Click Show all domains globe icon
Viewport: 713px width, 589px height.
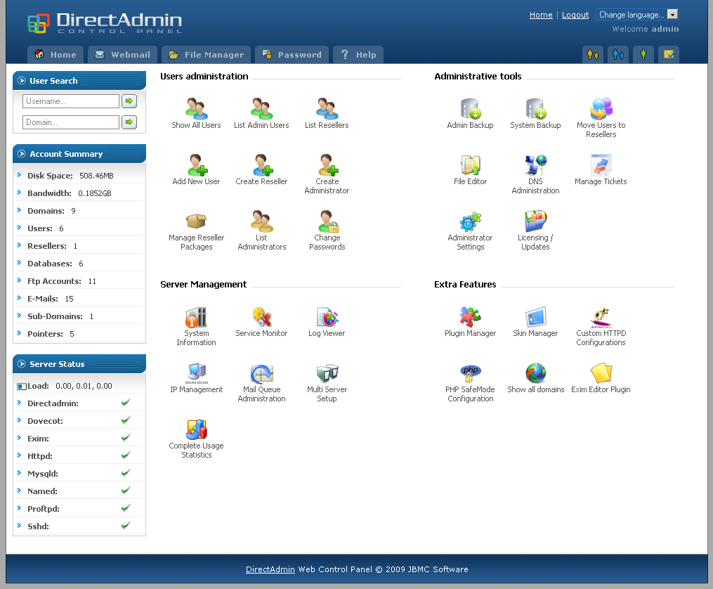[x=536, y=373]
